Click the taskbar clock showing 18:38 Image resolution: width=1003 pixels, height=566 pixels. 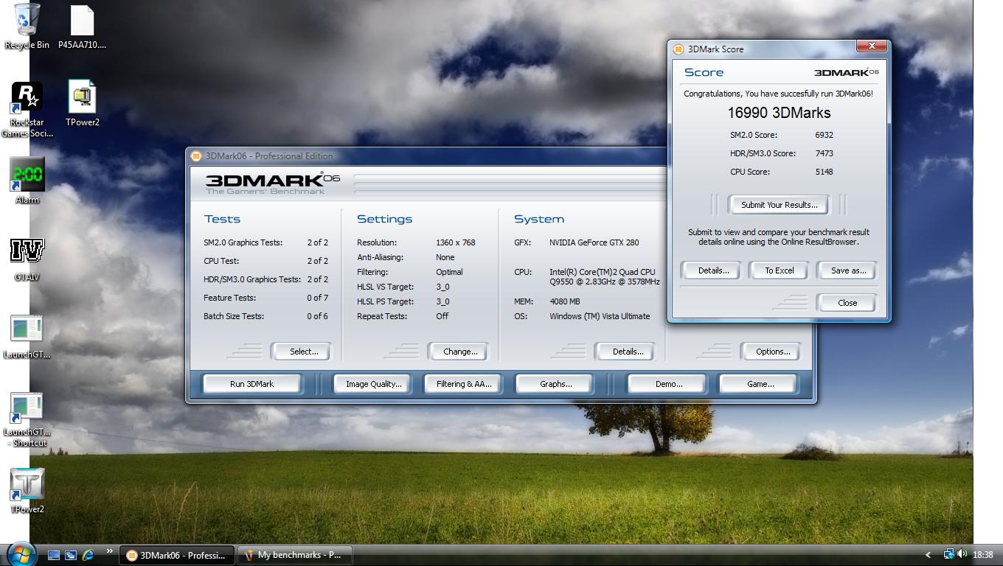pos(982,555)
